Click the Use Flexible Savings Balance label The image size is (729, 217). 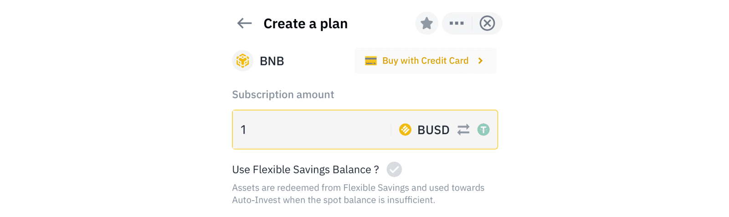click(x=305, y=170)
